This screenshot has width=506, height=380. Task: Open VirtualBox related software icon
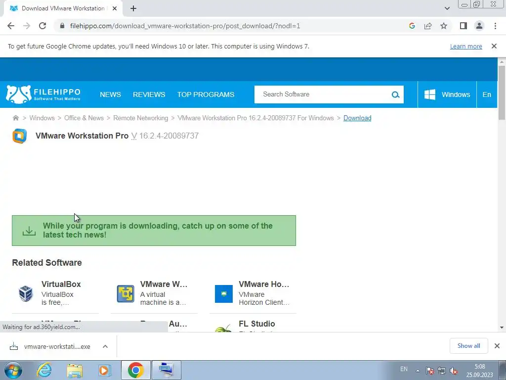point(26,293)
